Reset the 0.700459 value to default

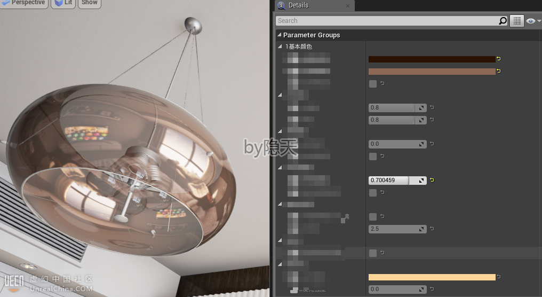pyautogui.click(x=432, y=181)
